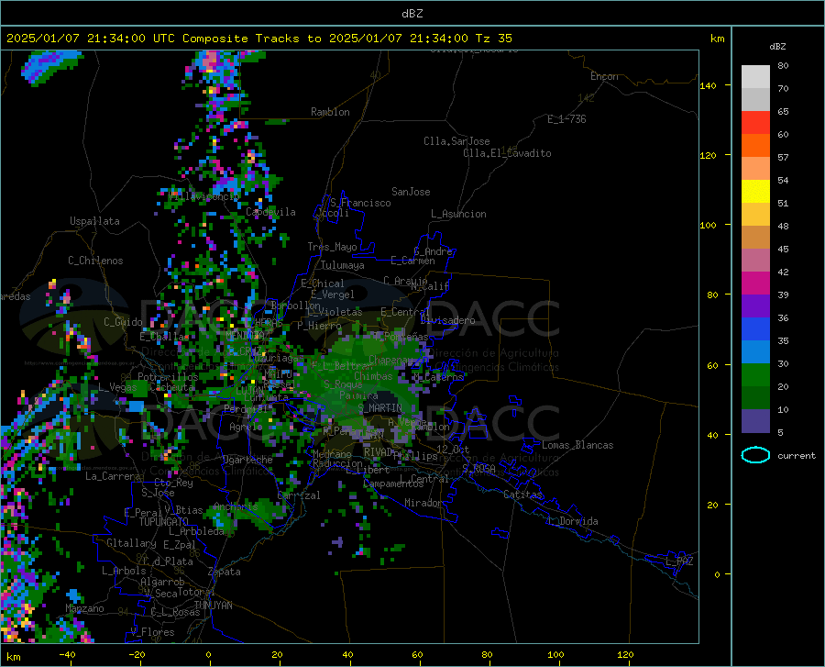Click the '140' km vertical axis tick
The image size is (825, 667).
click(x=708, y=85)
